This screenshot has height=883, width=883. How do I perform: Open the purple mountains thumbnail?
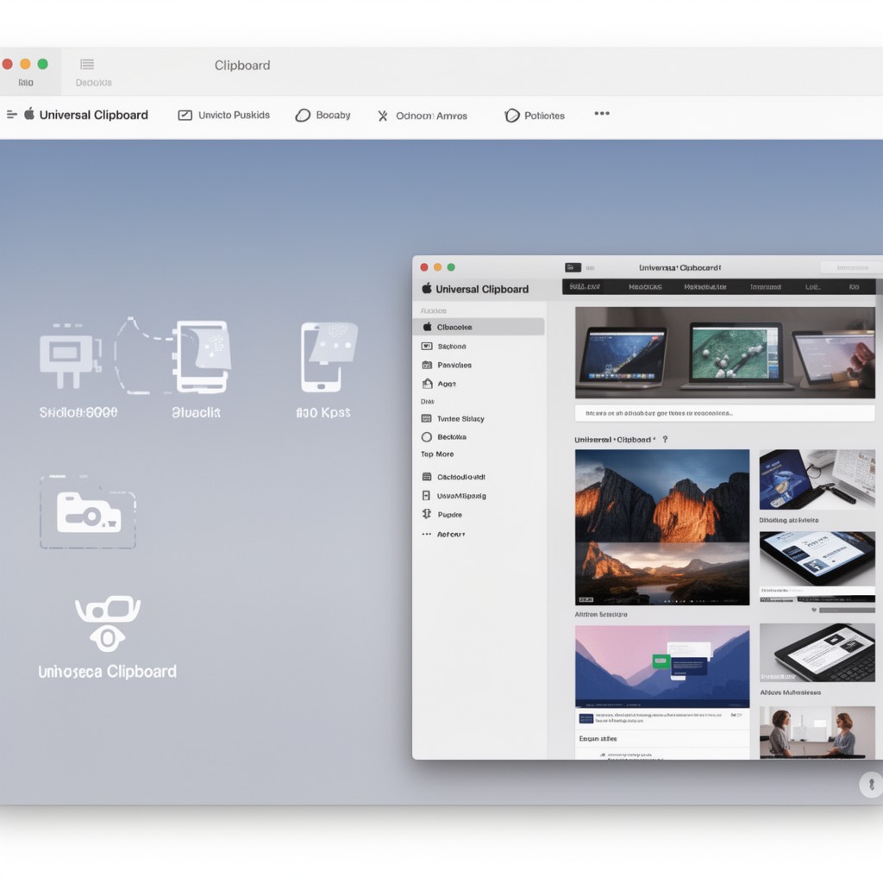point(662,666)
